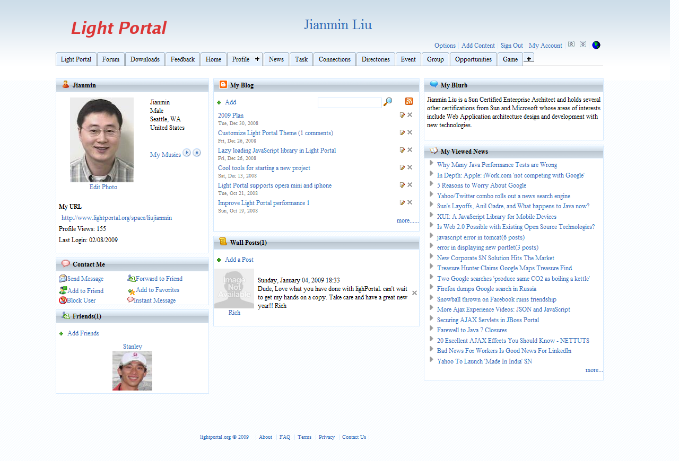679x461 pixels.
Task: Delete the 'Cool tools for starting' post
Action: coord(410,167)
